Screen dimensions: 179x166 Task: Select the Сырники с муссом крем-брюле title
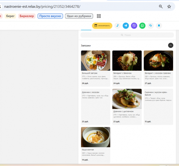[x=156, y=94]
